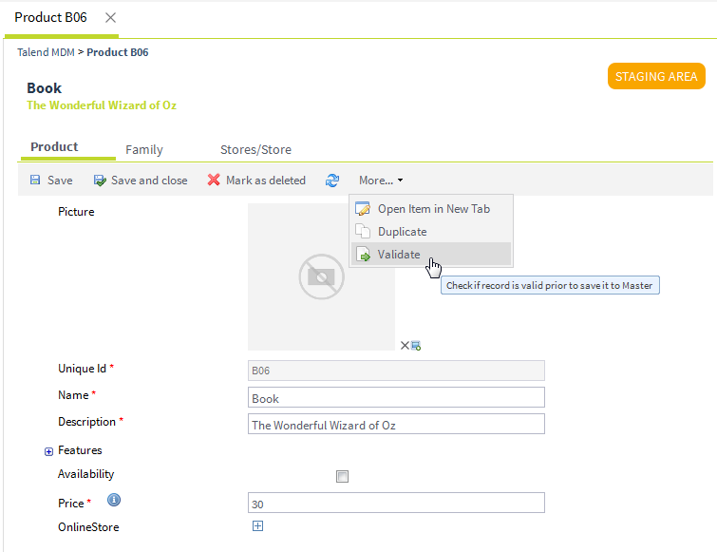Open the More... dropdown
717x552 pixels.
(x=380, y=181)
